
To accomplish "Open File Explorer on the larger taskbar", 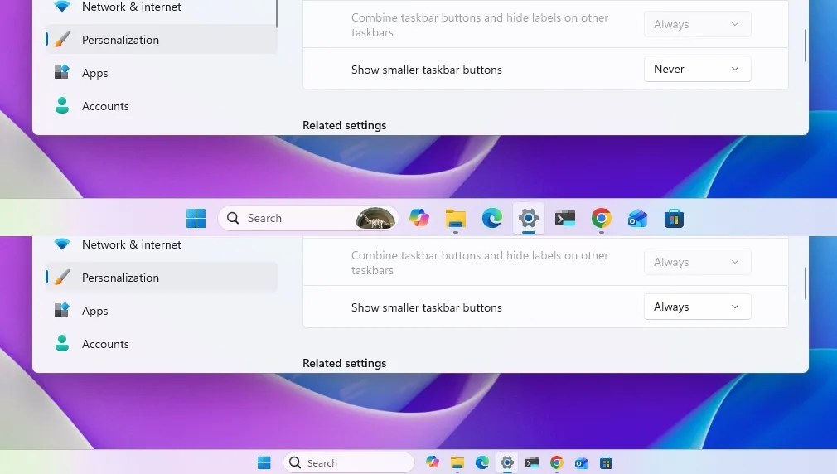I will click(456, 218).
